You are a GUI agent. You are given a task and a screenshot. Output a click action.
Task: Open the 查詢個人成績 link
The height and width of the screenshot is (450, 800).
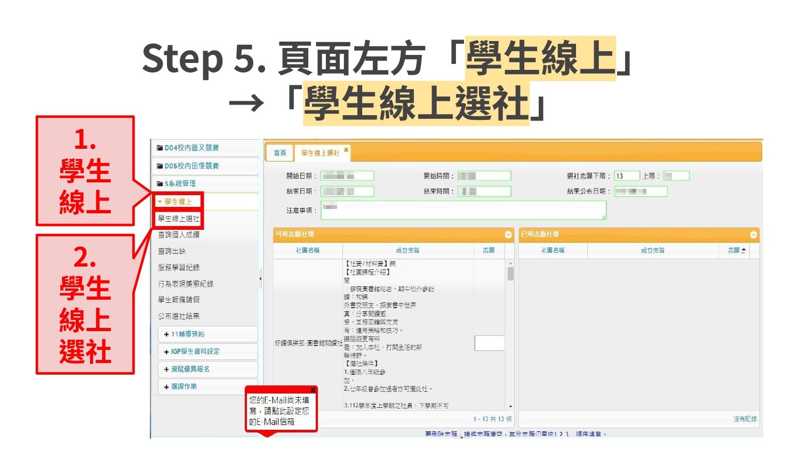179,235
